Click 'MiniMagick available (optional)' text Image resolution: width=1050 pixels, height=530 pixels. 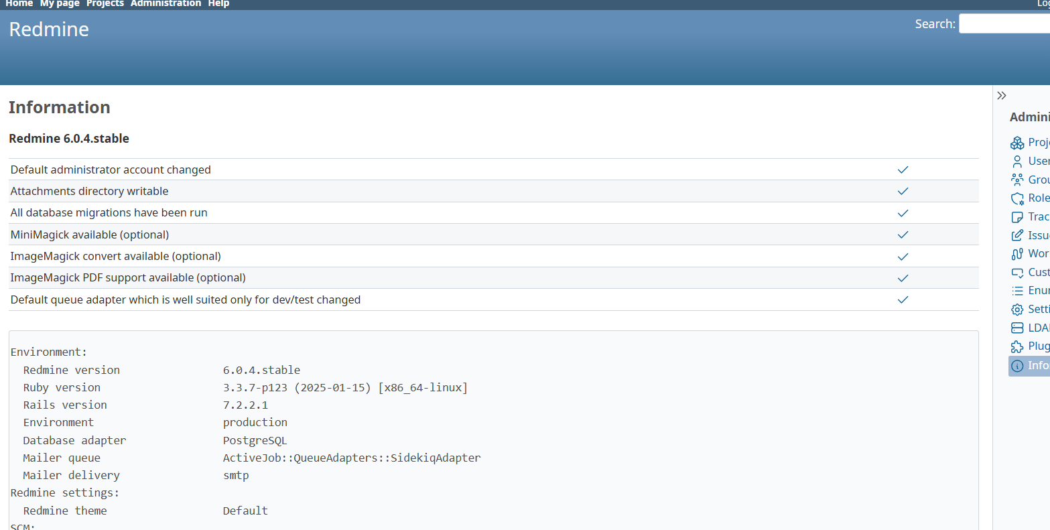click(x=90, y=235)
